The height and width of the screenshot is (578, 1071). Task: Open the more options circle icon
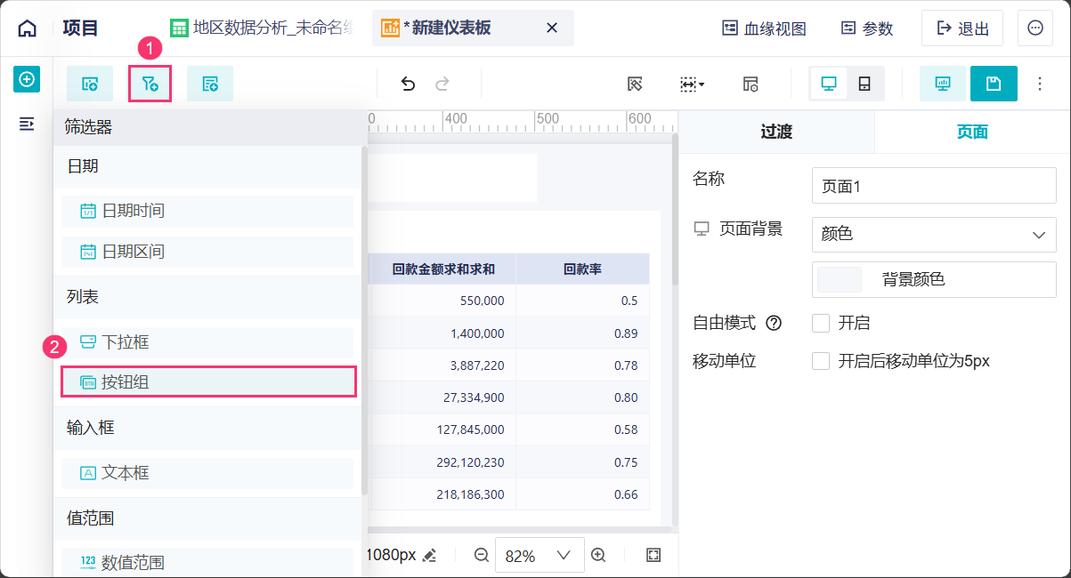click(x=1035, y=28)
